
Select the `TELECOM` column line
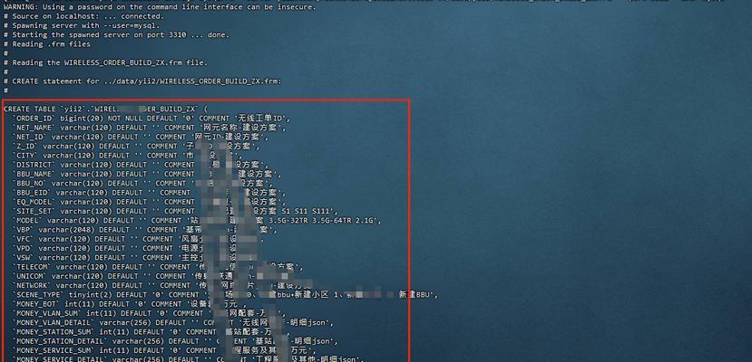[160, 267]
